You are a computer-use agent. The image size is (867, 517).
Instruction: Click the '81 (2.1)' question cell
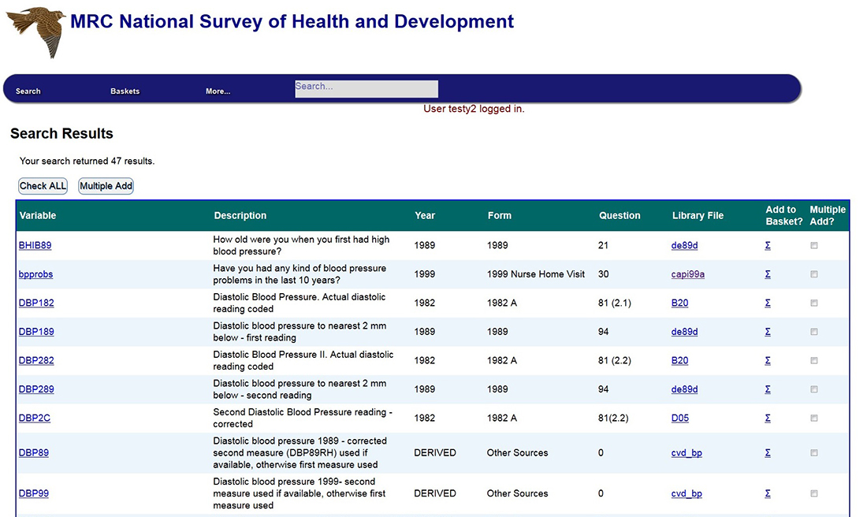614,303
